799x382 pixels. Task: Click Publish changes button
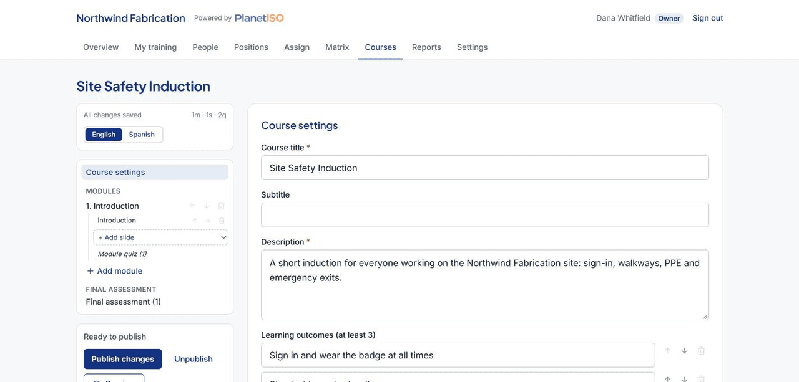[x=123, y=359]
